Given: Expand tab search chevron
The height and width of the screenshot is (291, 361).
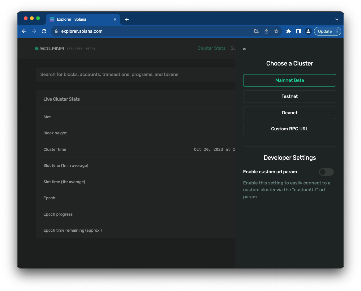Looking at the screenshot, I should point(337,19).
